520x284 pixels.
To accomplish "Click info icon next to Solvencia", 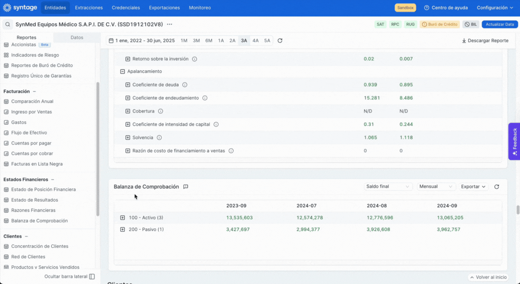I will tap(159, 137).
